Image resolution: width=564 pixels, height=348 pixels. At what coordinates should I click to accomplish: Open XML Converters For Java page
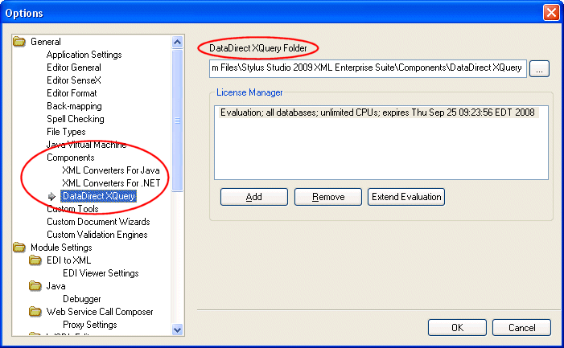[110, 170]
